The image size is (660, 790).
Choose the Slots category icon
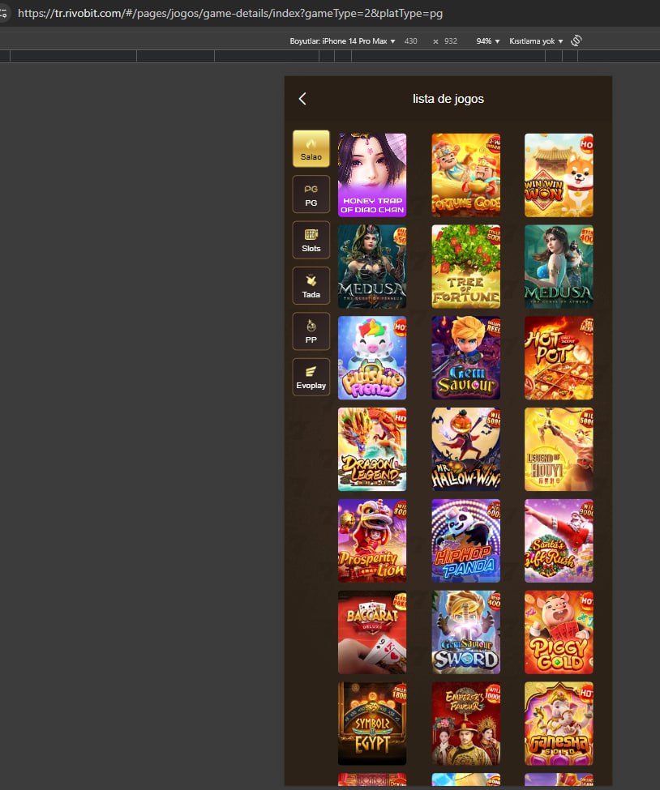coord(311,240)
